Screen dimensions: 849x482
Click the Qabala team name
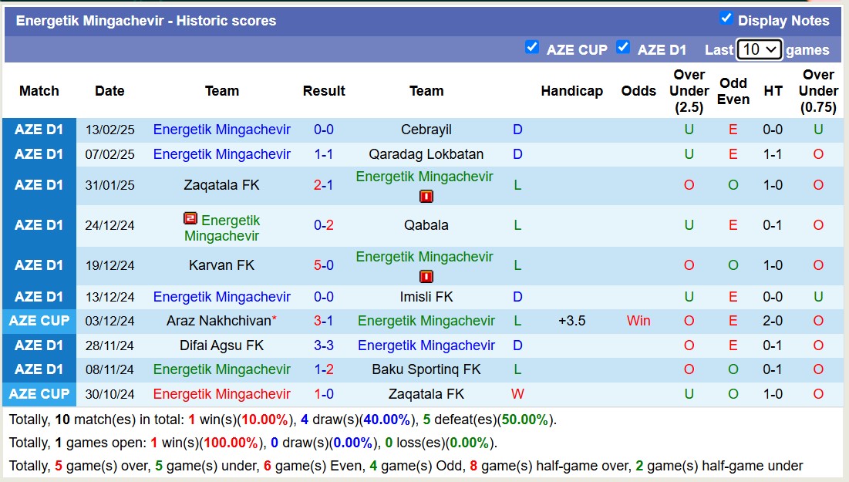coord(426,225)
